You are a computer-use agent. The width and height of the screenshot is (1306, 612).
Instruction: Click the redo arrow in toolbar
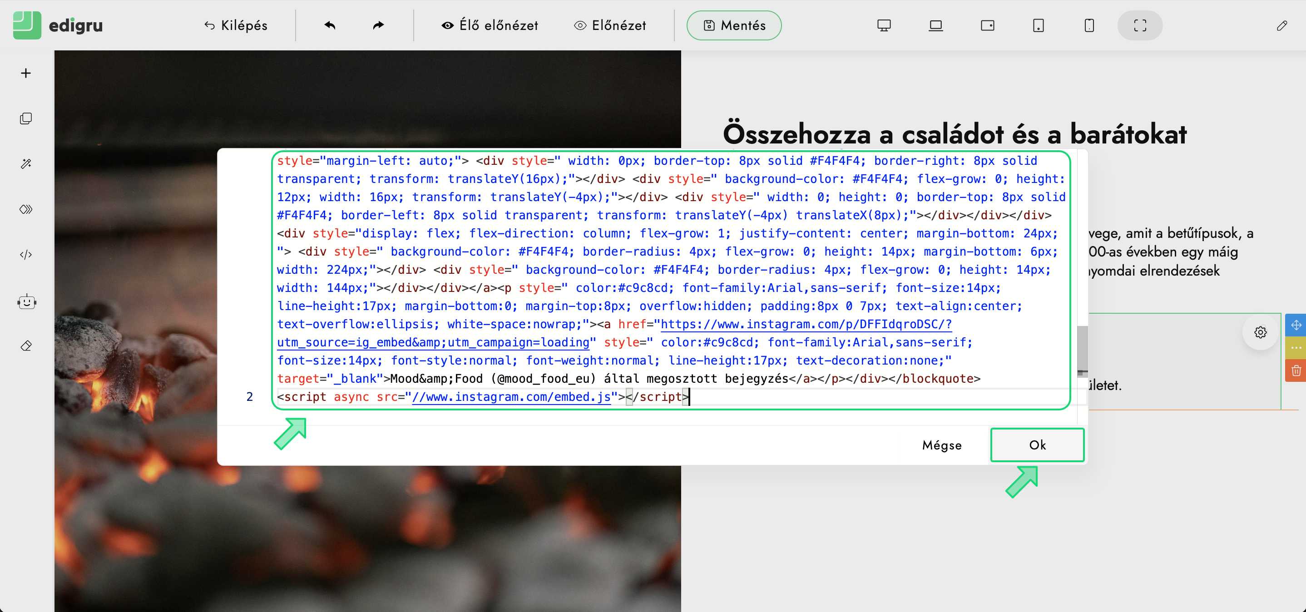pos(378,25)
